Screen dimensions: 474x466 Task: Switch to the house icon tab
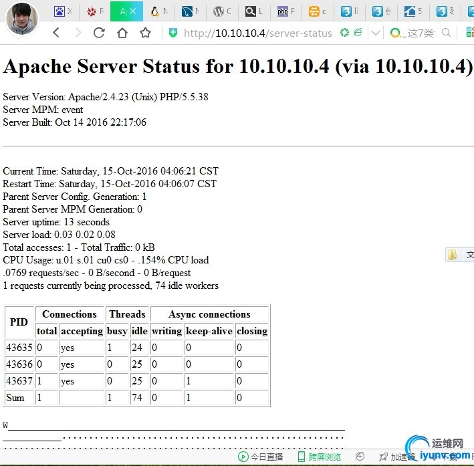click(413, 11)
